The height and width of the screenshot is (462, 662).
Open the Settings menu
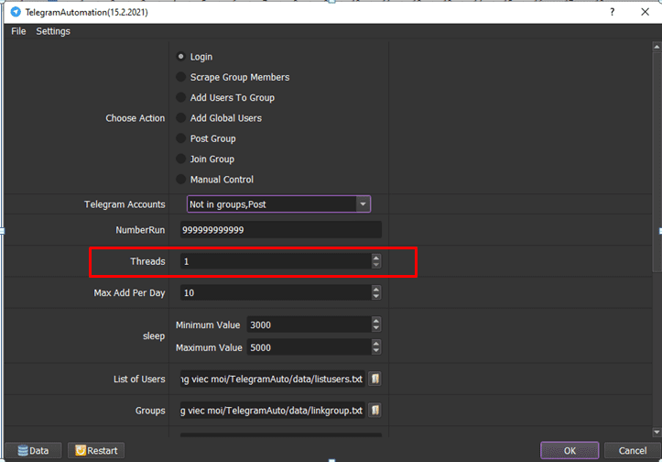53,31
